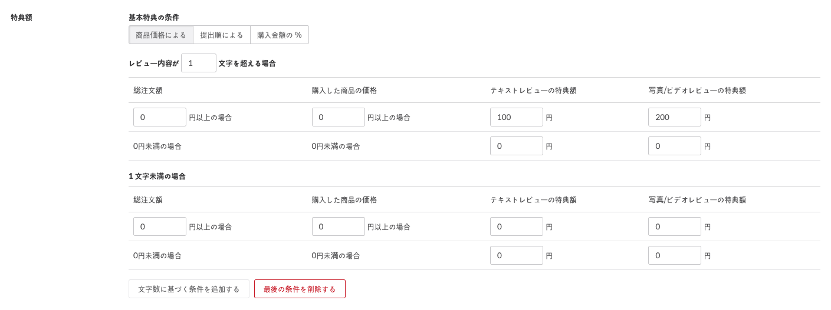Focus 1文字未満 section's 購入した商品の価格 input
The width and height of the screenshot is (831, 310).
click(x=339, y=226)
